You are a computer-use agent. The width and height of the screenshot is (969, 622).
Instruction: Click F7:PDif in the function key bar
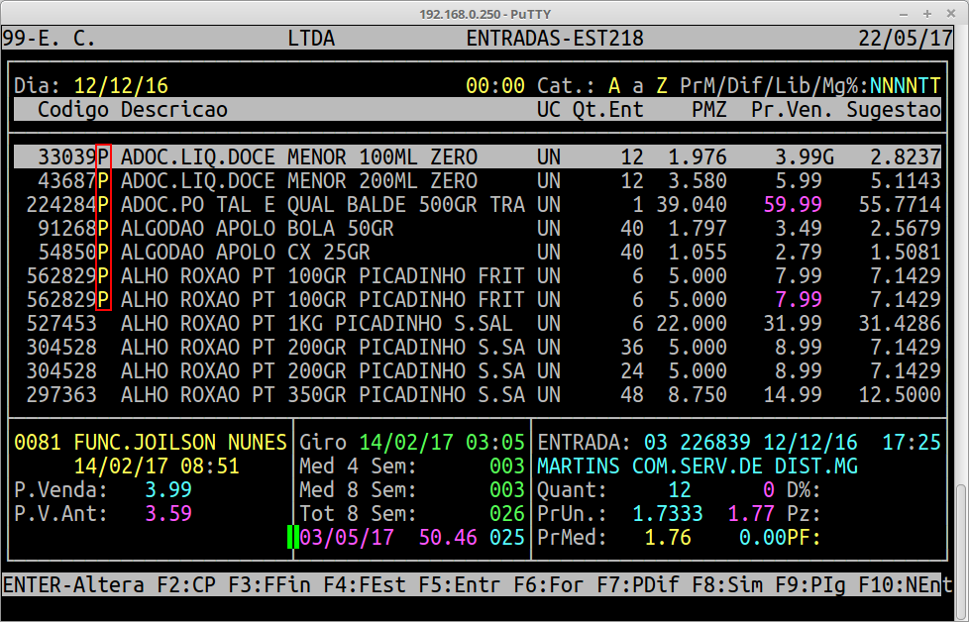638,584
